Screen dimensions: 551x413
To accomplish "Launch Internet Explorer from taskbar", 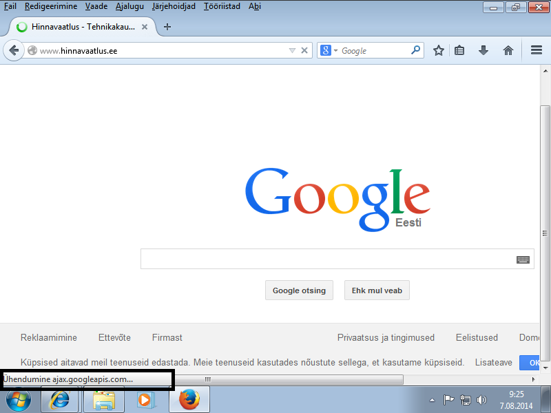I will tap(59, 400).
